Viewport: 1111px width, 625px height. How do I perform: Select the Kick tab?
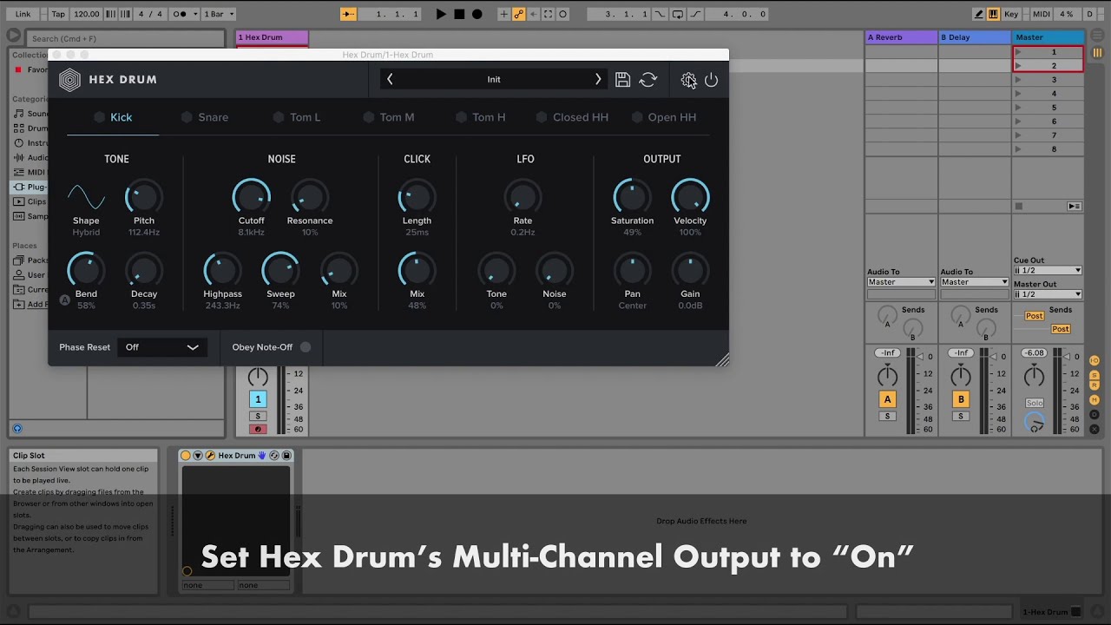pyautogui.click(x=113, y=117)
